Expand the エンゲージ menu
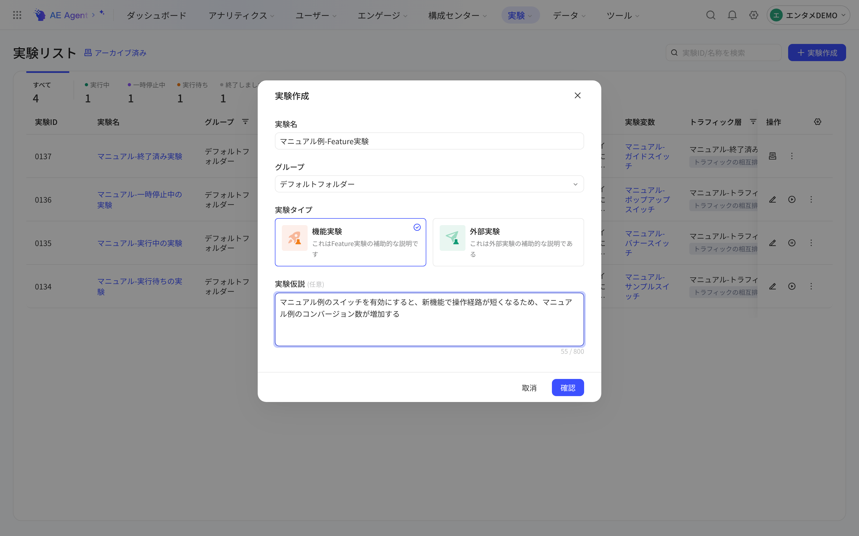Image resolution: width=859 pixels, height=536 pixels. [x=382, y=15]
